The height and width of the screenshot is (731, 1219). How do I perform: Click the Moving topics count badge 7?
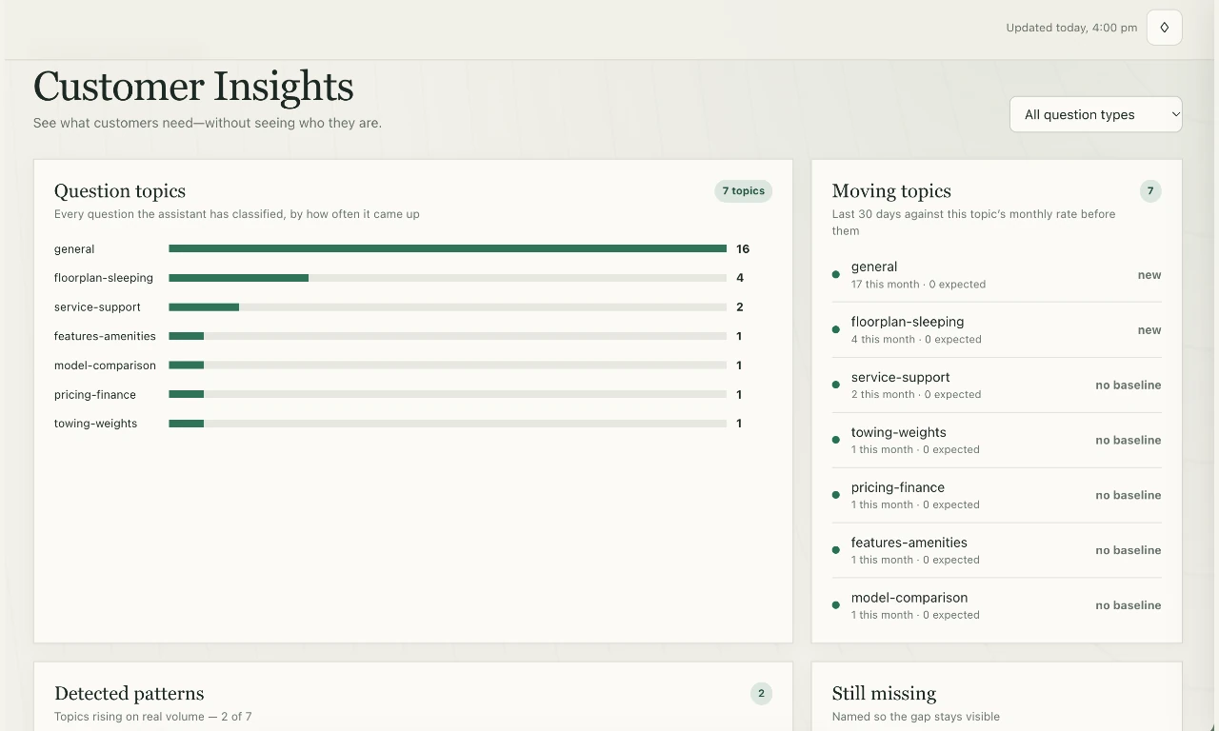(1150, 191)
